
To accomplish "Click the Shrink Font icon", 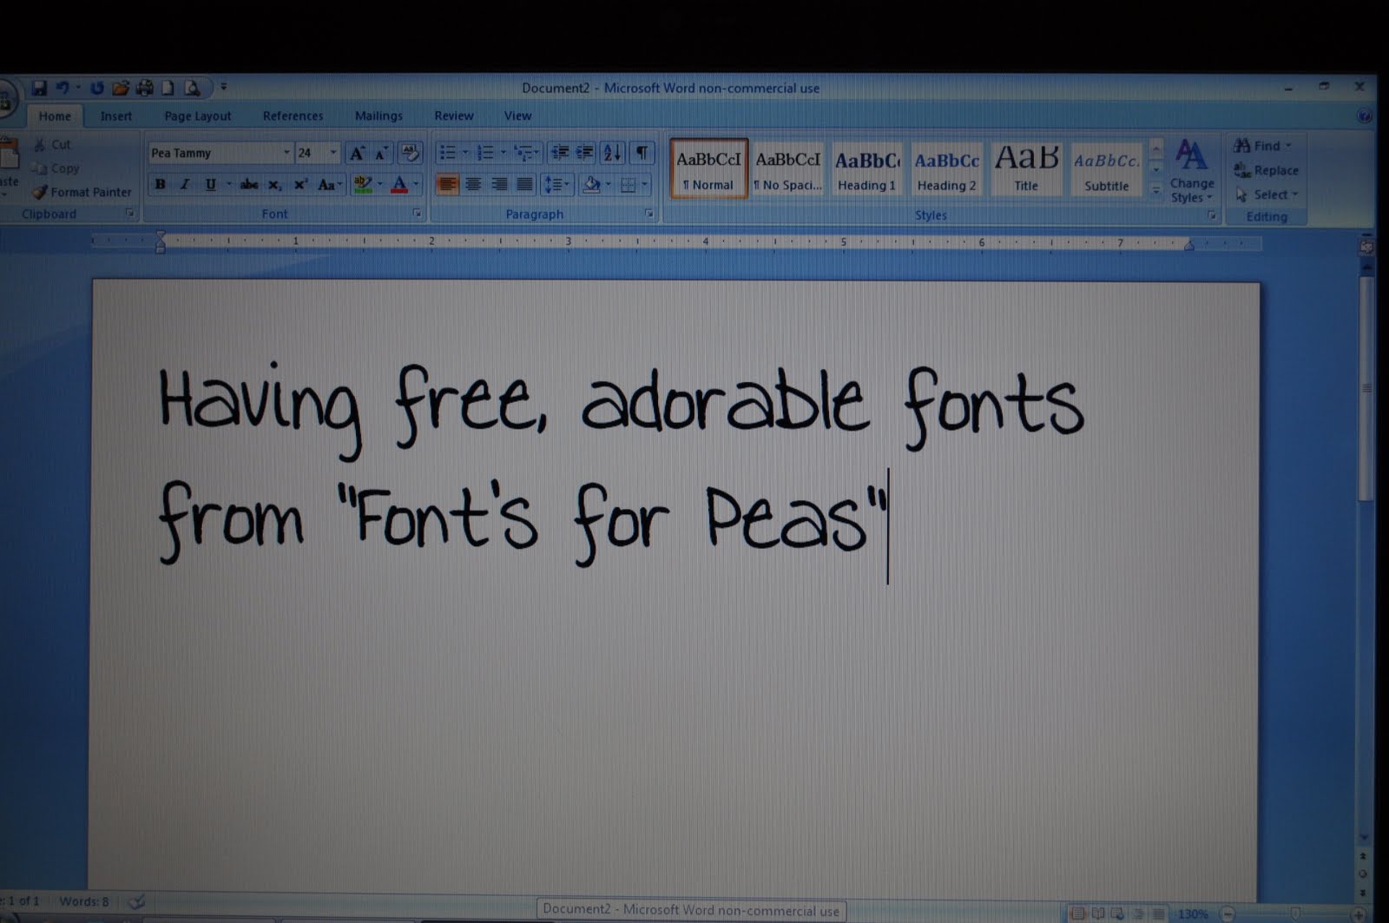I will 381,154.
